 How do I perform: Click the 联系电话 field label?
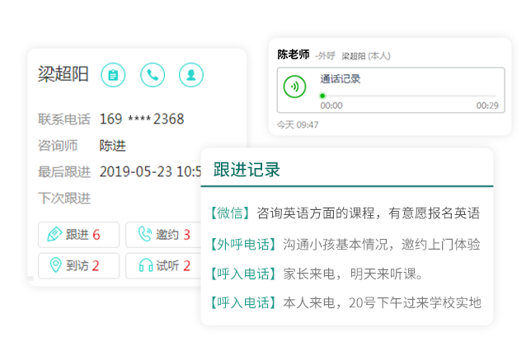coord(64,119)
